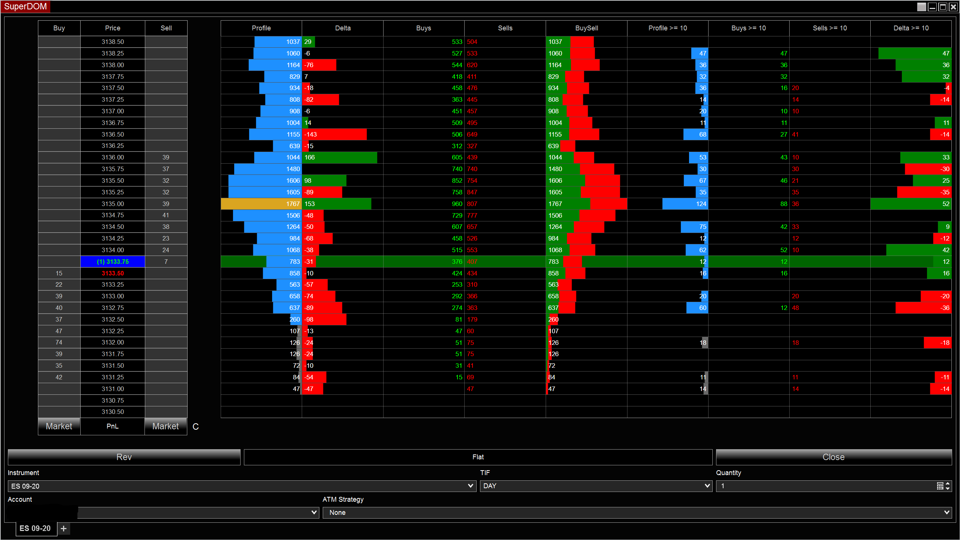The width and height of the screenshot is (960, 540).
Task: Click the PnL display button
Action: (112, 426)
